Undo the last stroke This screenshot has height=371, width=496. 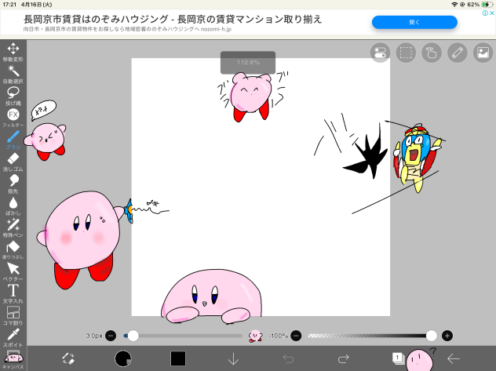[289, 358]
